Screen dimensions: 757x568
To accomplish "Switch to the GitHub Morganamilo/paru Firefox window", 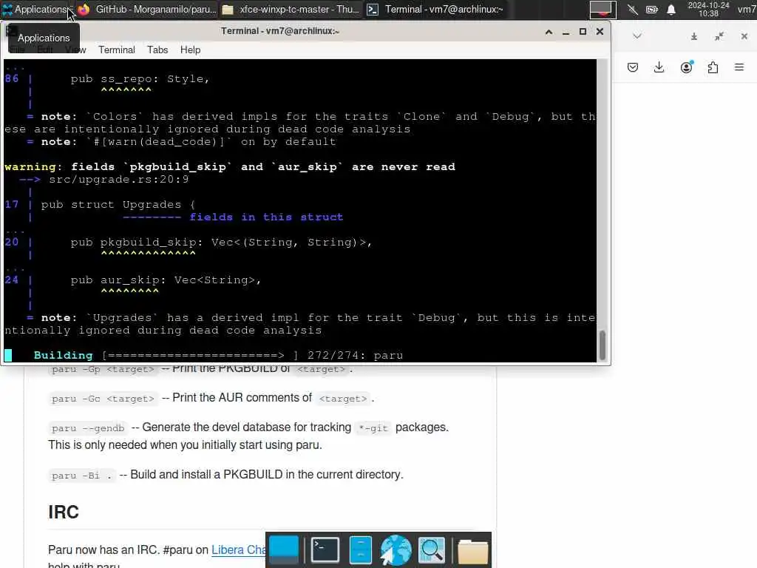I will [x=147, y=9].
